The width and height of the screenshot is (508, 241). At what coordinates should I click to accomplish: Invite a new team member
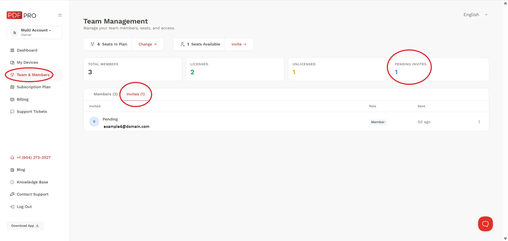coord(239,44)
